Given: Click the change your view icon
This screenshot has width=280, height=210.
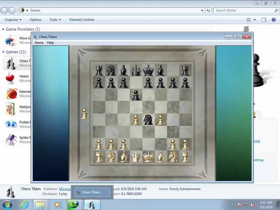Looking at the screenshot, I should tap(249, 20).
